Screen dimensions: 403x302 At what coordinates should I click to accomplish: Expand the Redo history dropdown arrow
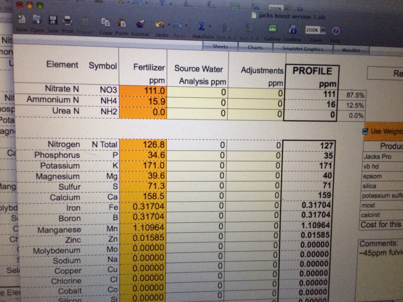(186, 25)
